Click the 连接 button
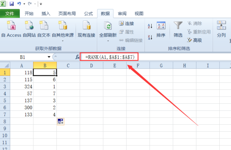231x150 pixels. pyautogui.click(x=126, y=23)
